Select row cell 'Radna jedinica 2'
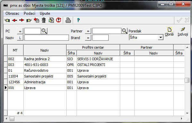This screenshot has width=192, height=123. tap(45, 59)
